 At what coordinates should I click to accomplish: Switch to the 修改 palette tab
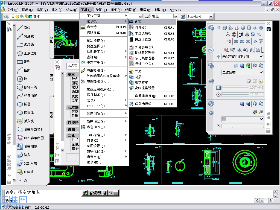click(x=51, y=115)
